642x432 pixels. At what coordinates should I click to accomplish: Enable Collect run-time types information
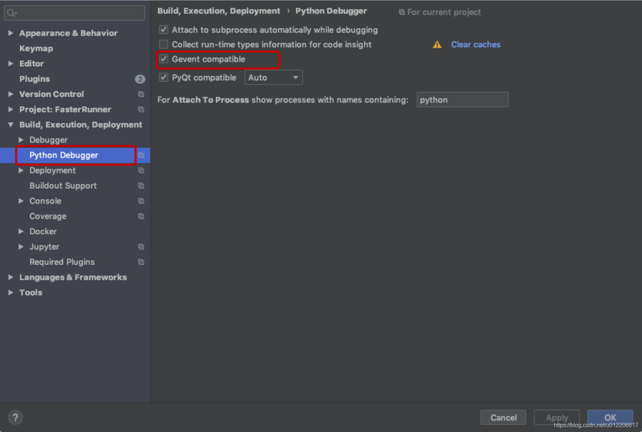click(x=163, y=44)
